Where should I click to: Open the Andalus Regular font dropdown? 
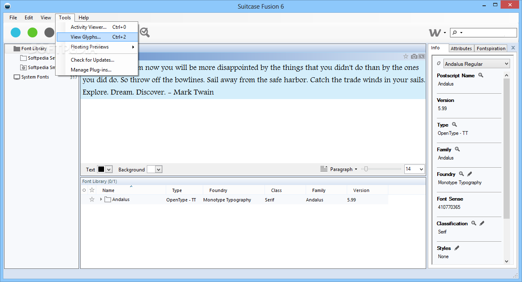[x=476, y=64]
